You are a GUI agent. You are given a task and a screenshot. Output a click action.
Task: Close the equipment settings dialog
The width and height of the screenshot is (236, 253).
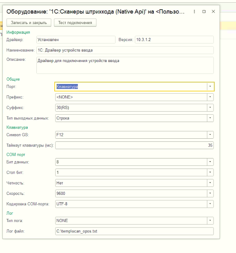coord(213,12)
